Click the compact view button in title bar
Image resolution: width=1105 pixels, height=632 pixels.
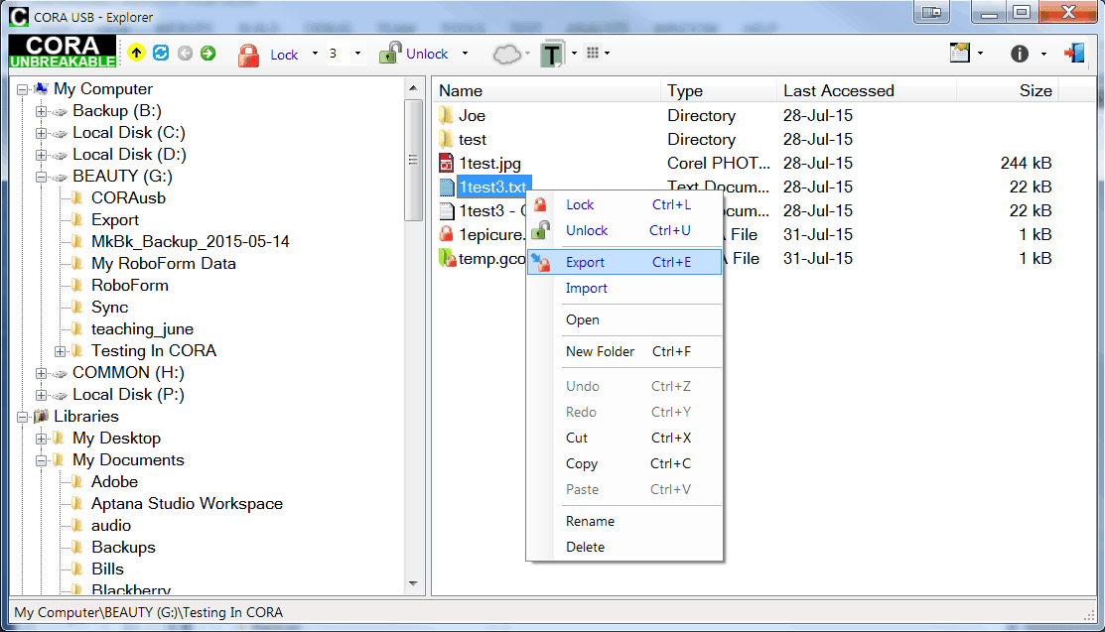click(x=931, y=12)
